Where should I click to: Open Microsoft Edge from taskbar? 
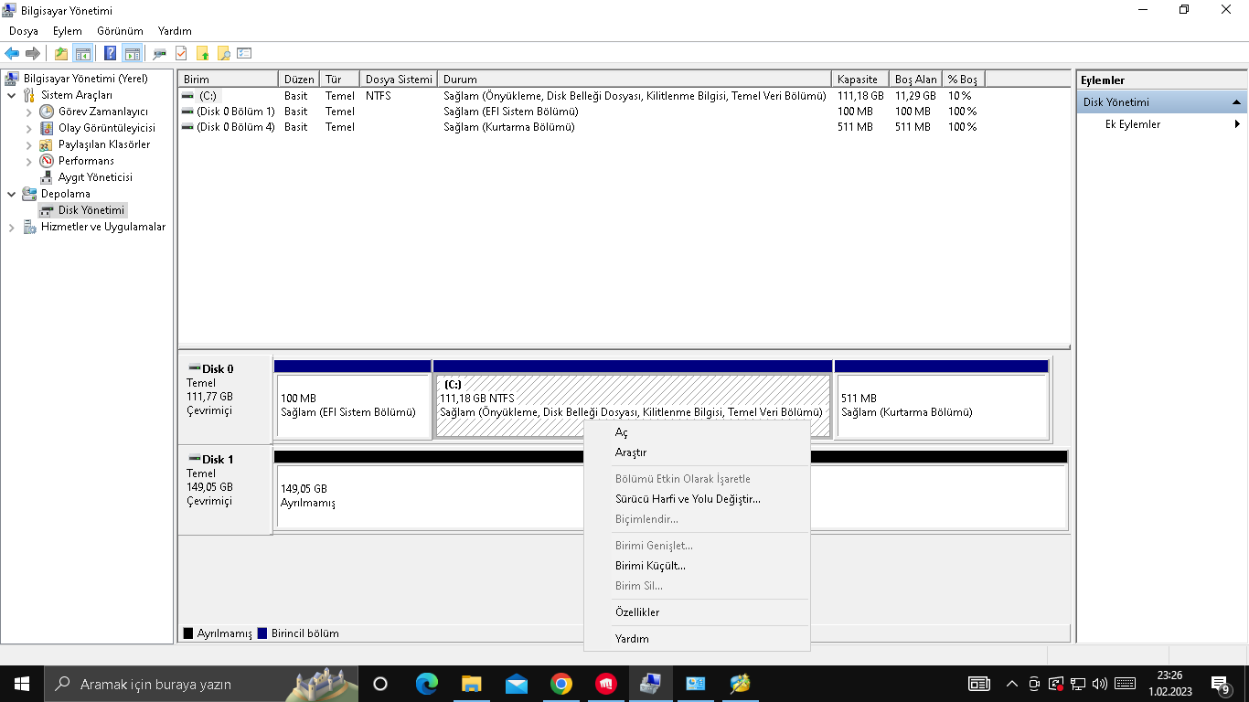(427, 684)
